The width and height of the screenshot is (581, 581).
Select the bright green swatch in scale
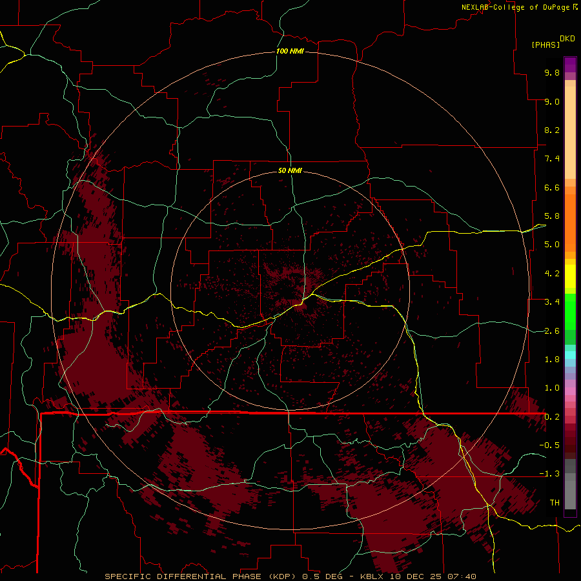(570, 311)
